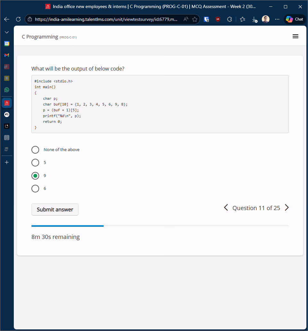The height and width of the screenshot is (331, 308).
Task: Select answer option 5
Action: tap(35, 163)
